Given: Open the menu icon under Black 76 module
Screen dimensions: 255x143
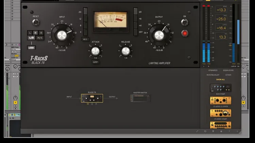Looking at the screenshot, I should 92,104.
